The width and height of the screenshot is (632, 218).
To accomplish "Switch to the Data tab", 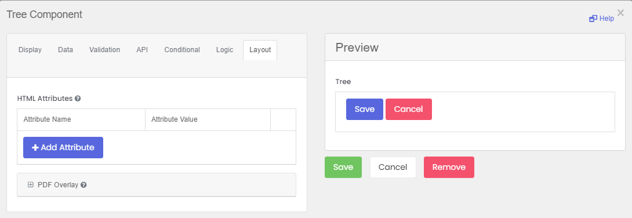I will pos(66,50).
